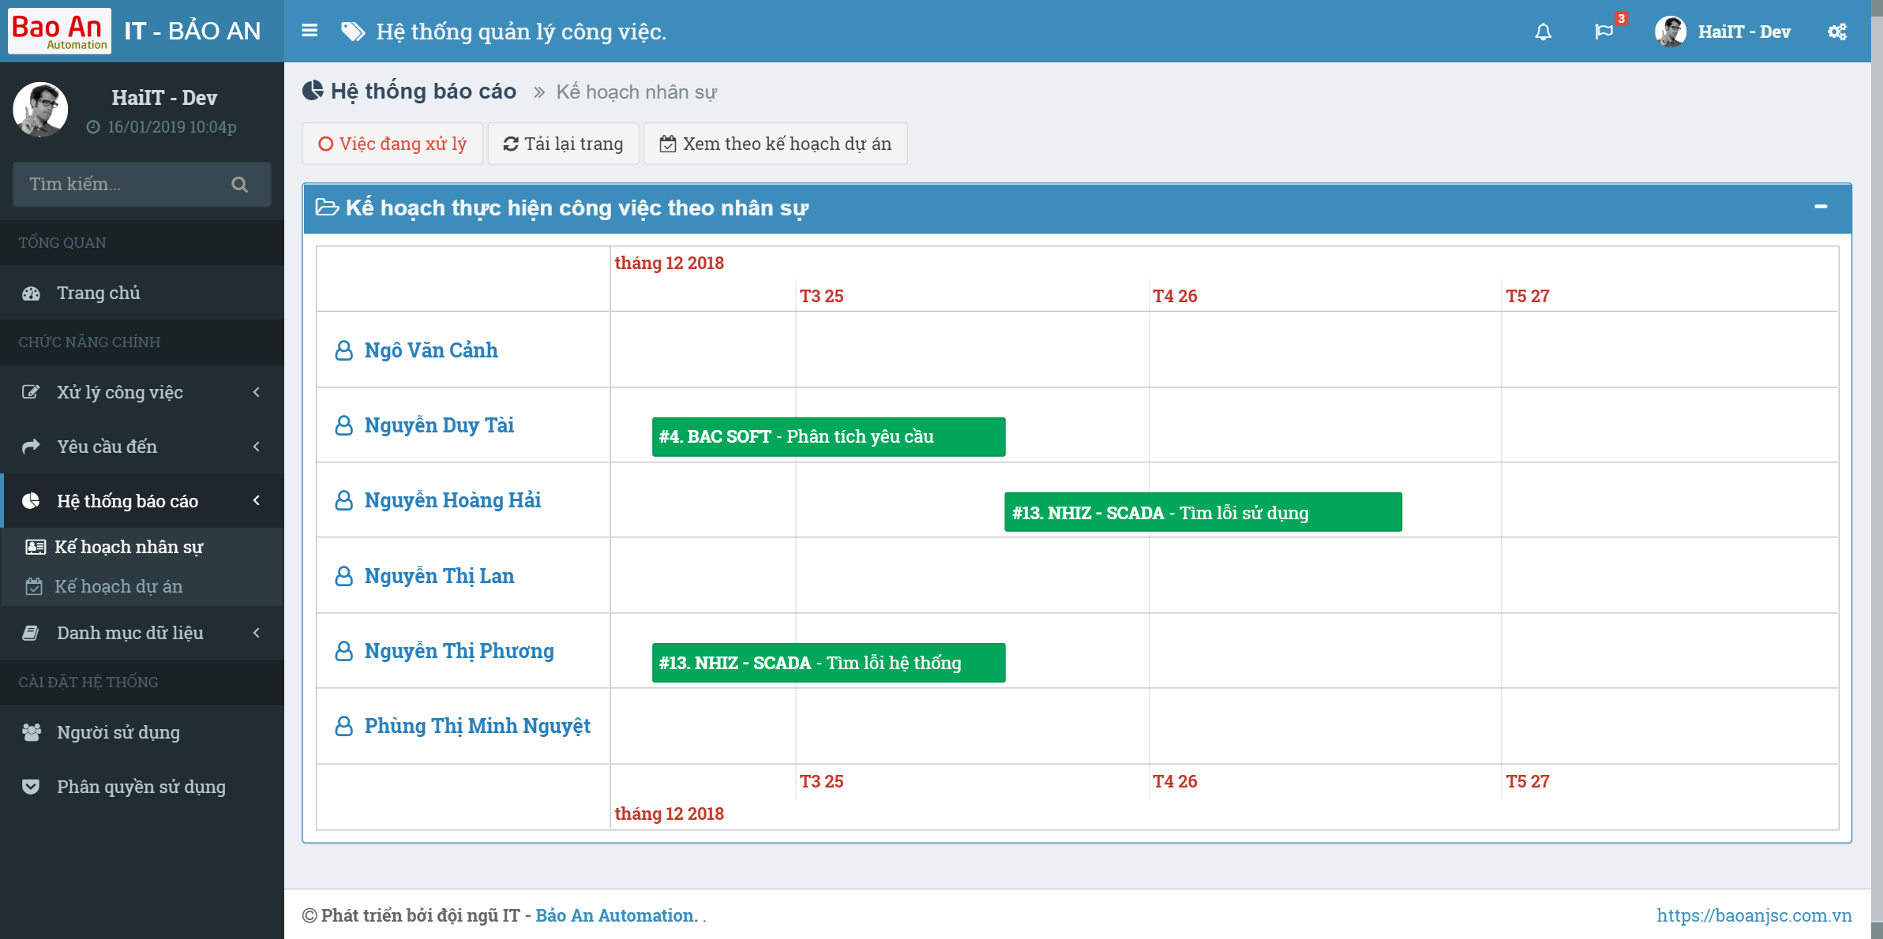Open the Bảo An Automation footer link

pyautogui.click(x=616, y=915)
